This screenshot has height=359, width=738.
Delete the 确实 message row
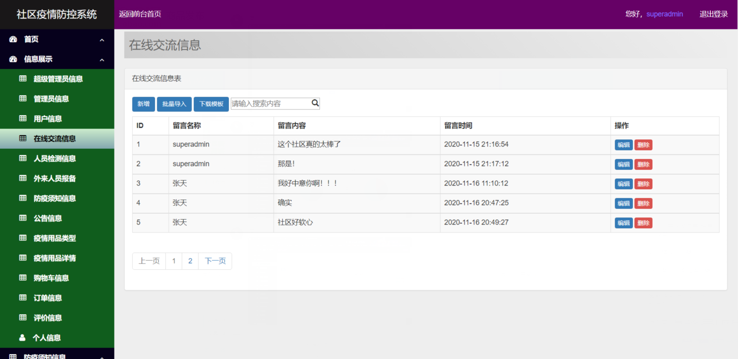pyautogui.click(x=643, y=204)
